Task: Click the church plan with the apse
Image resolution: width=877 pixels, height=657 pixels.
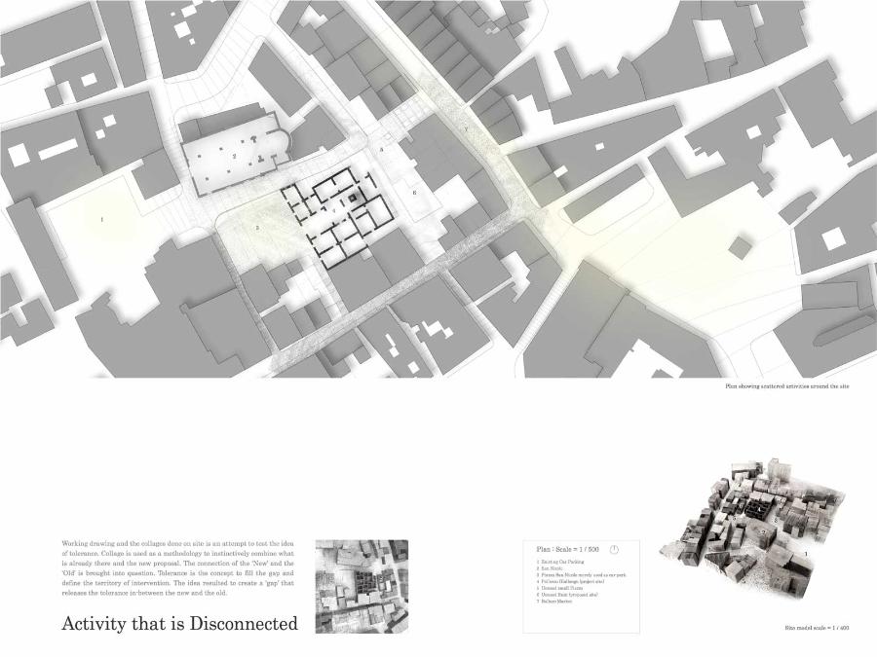Action: pos(237,157)
